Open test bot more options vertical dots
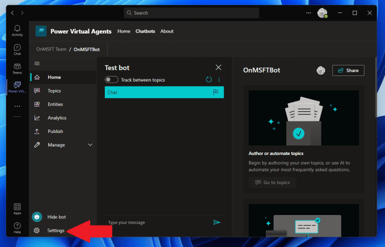Viewport: 385px width, 247px height. 219,80
